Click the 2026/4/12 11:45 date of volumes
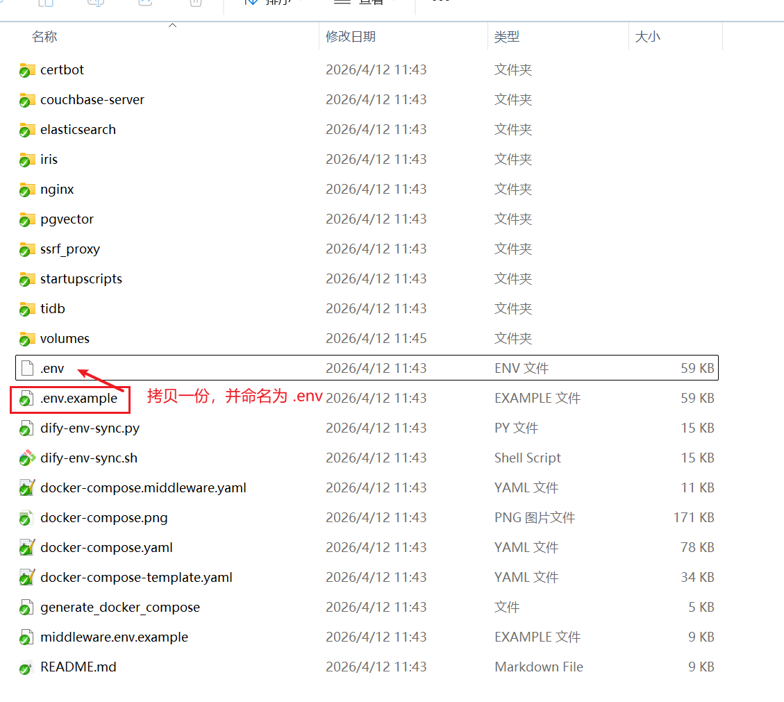The height and width of the screenshot is (702, 784). tap(376, 338)
